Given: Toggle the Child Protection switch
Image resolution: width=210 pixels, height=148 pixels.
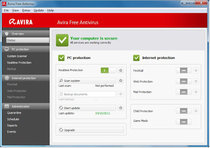Looking at the screenshot, I should pos(184,111).
